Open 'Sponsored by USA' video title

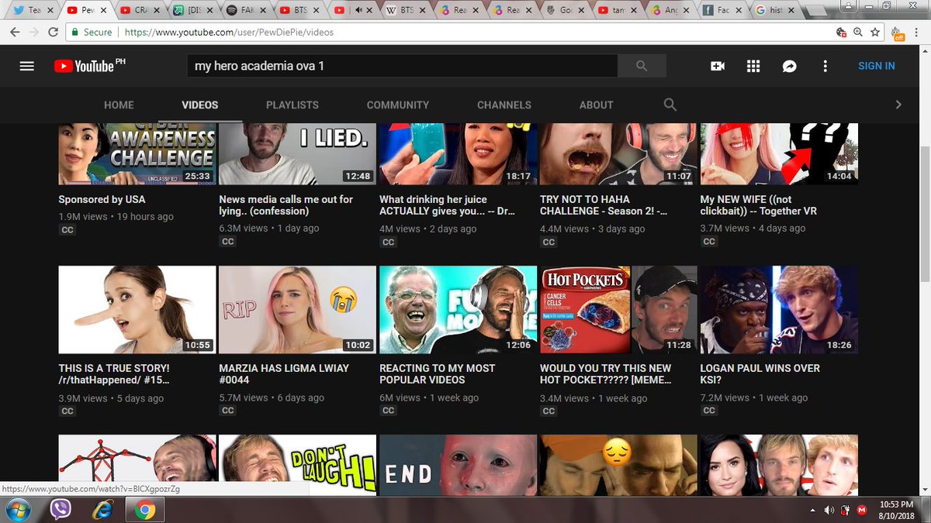[x=102, y=199]
